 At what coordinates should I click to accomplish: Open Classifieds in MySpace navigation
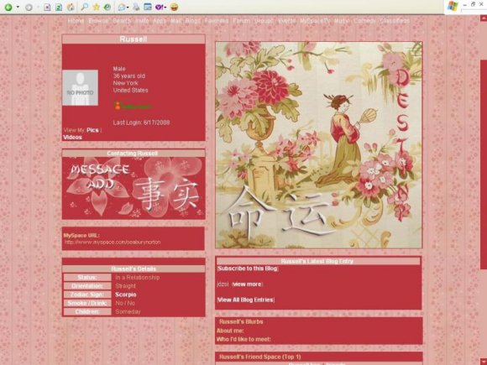coord(395,21)
